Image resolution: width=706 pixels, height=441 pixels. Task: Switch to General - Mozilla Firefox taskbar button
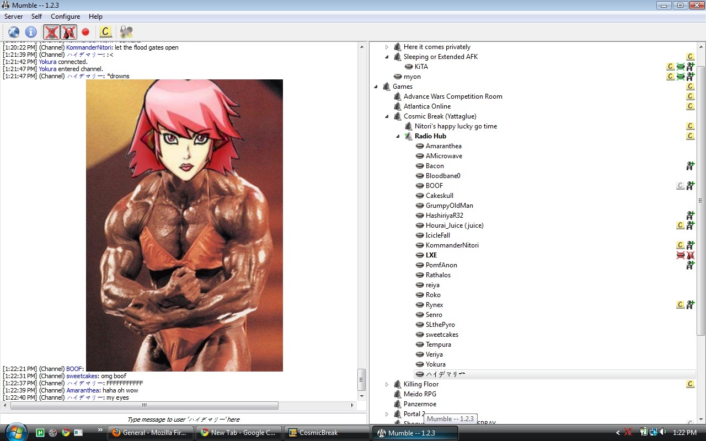pyautogui.click(x=151, y=433)
